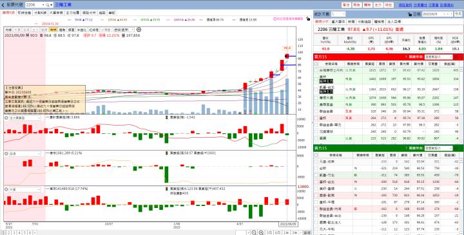Tick the header checkbox in sellers table
The width and height of the screenshot is (464, 235).
[x=316, y=155]
